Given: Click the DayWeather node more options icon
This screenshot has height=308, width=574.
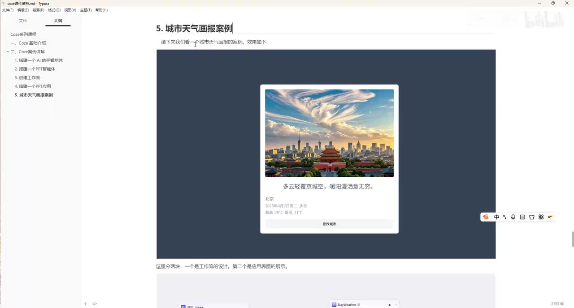Looking at the screenshot, I should coord(395,305).
